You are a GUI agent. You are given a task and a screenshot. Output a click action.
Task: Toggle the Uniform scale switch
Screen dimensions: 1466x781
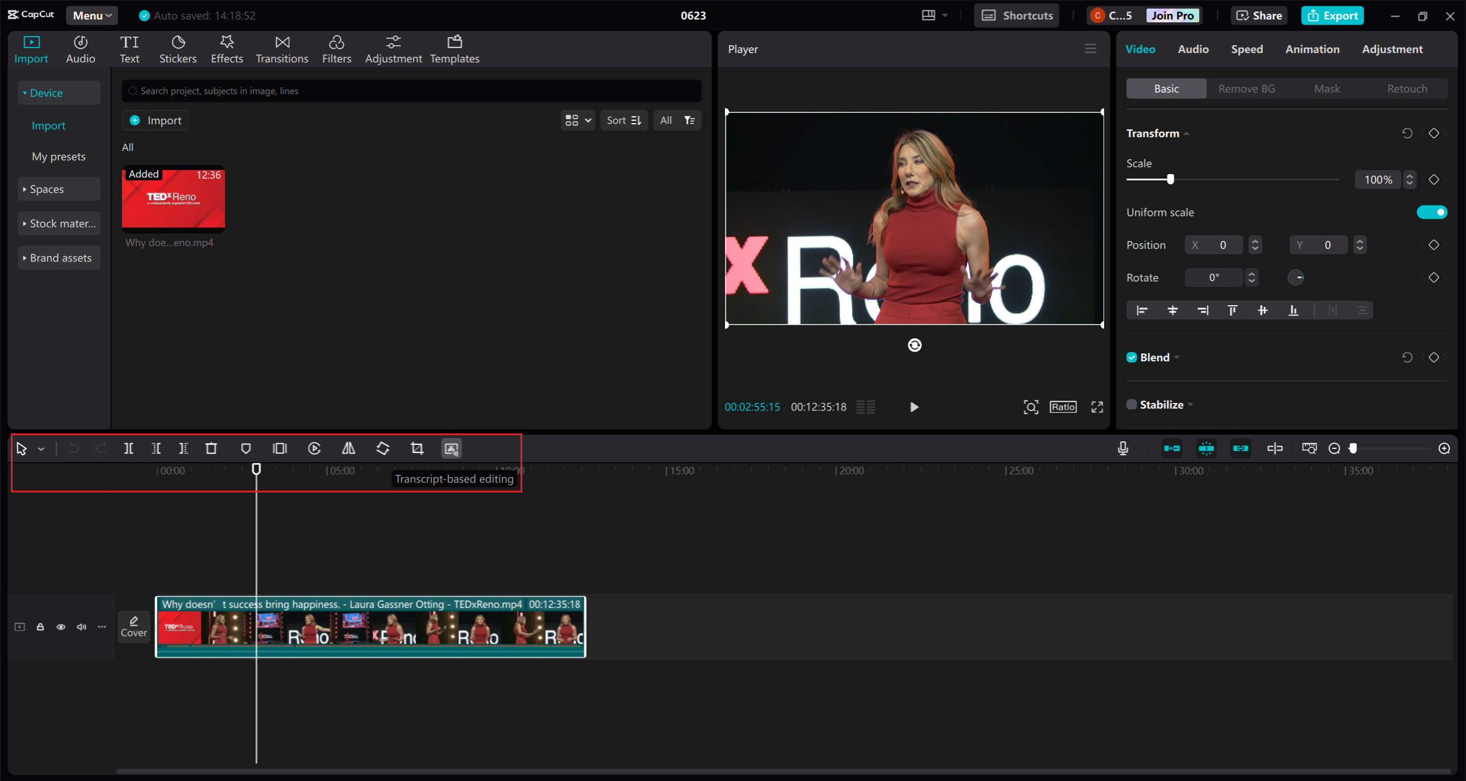[1431, 212]
